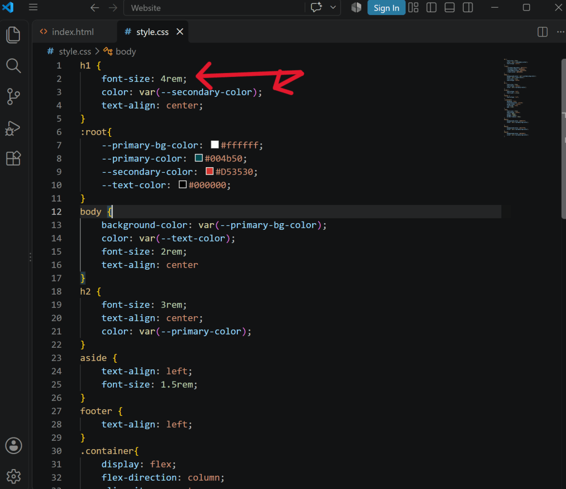This screenshot has height=489, width=566.
Task: Click line number 30 in gutter
Action: (56, 451)
